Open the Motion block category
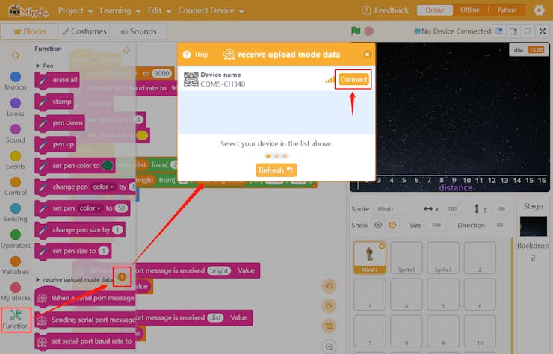This screenshot has width=553, height=354. click(16, 81)
